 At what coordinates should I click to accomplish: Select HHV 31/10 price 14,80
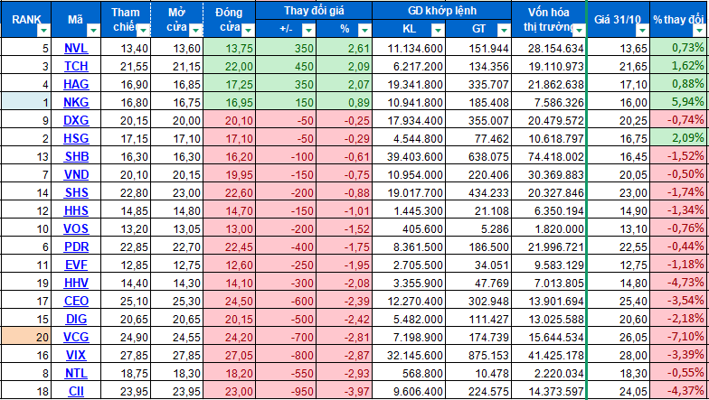click(619, 284)
